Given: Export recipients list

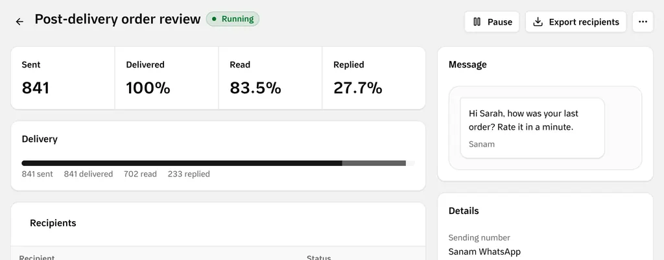Looking at the screenshot, I should 576,21.
